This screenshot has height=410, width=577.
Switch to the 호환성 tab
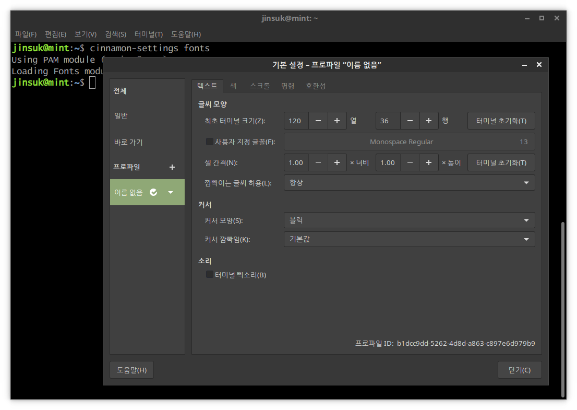tap(315, 86)
